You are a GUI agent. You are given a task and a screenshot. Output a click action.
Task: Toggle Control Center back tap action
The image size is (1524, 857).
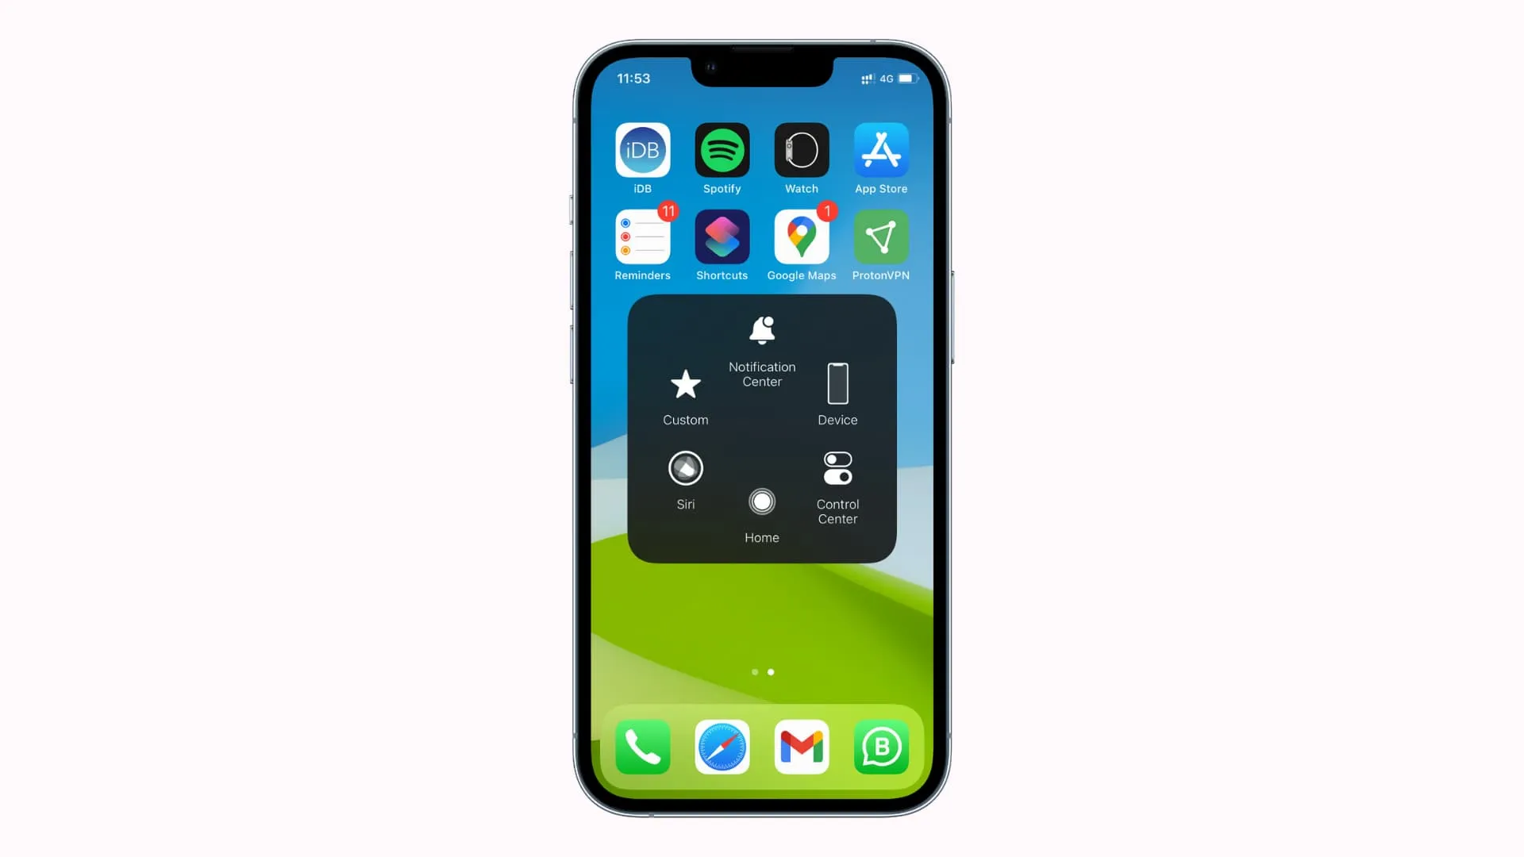point(837,486)
